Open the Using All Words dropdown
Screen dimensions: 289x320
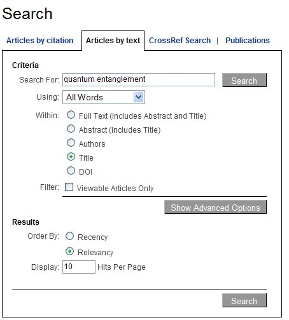(x=104, y=97)
